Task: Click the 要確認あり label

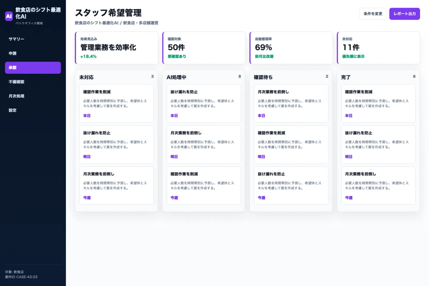Action: [x=177, y=56]
